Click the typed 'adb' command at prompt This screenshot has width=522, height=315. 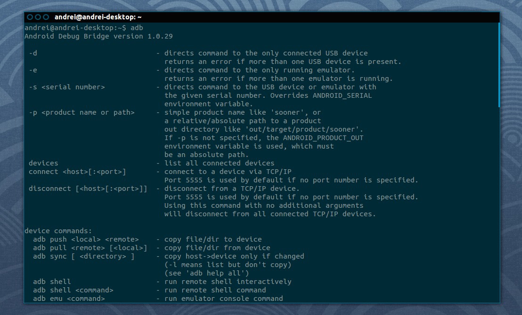tap(137, 28)
